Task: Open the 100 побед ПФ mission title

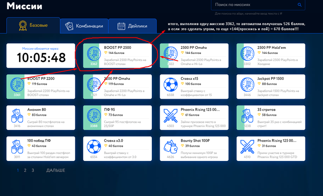Action: coord(39,141)
